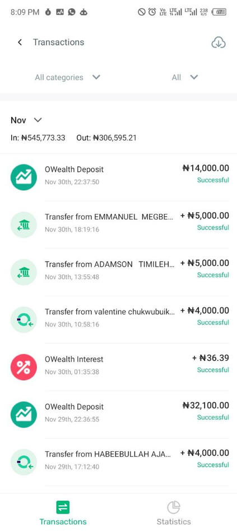Download statement via cloud icon
Screen dimensions: 237x531
tap(219, 43)
